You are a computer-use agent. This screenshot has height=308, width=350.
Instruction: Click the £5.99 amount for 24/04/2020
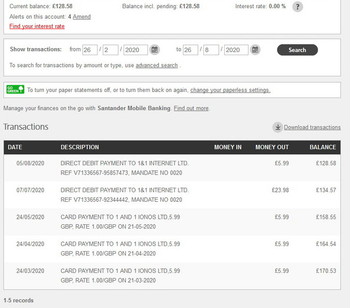pos(282,244)
